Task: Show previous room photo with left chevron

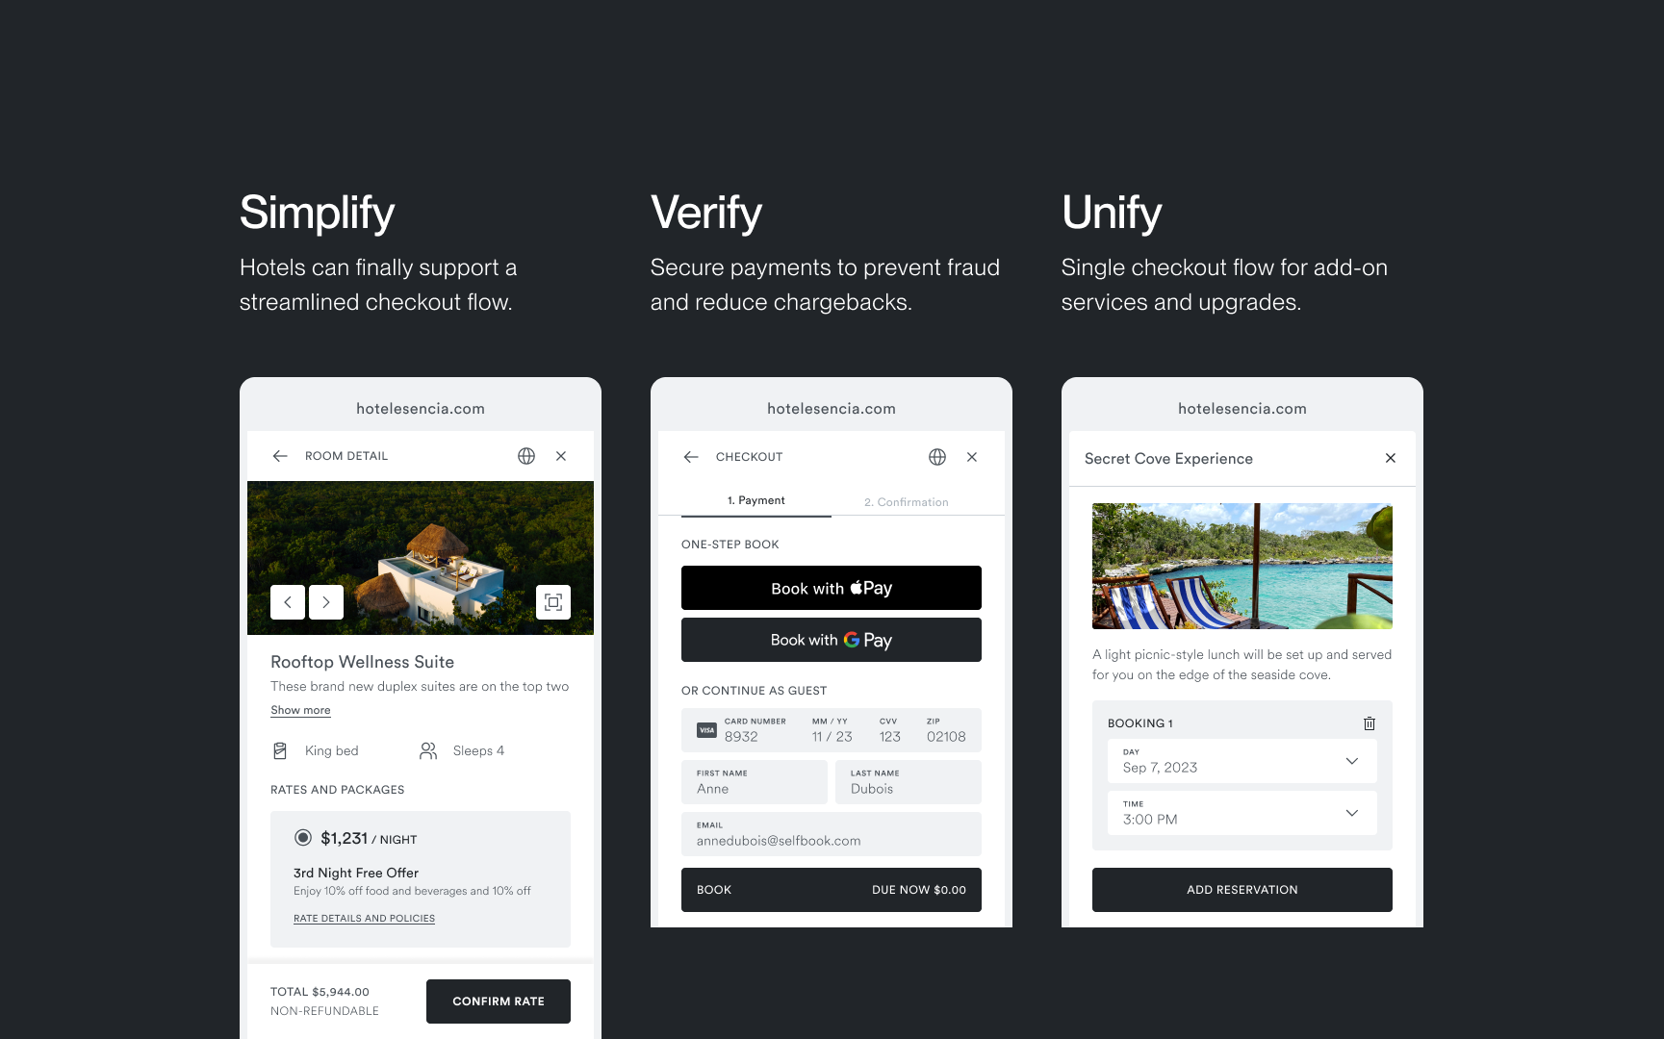Action: click(288, 602)
